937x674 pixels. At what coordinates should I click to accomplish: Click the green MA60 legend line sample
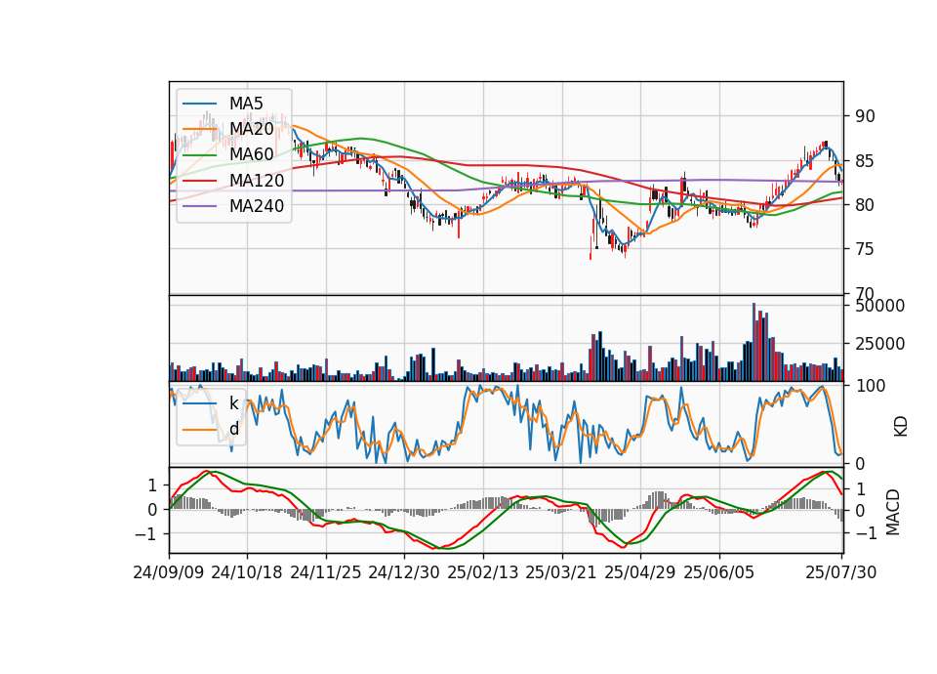click(x=199, y=155)
